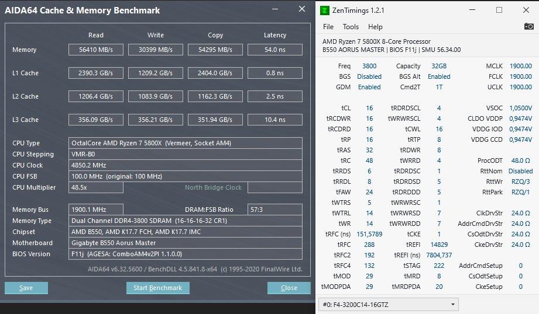This screenshot has width=539, height=314.
Task: Click MCLK value 1900.00
Action: (521, 66)
